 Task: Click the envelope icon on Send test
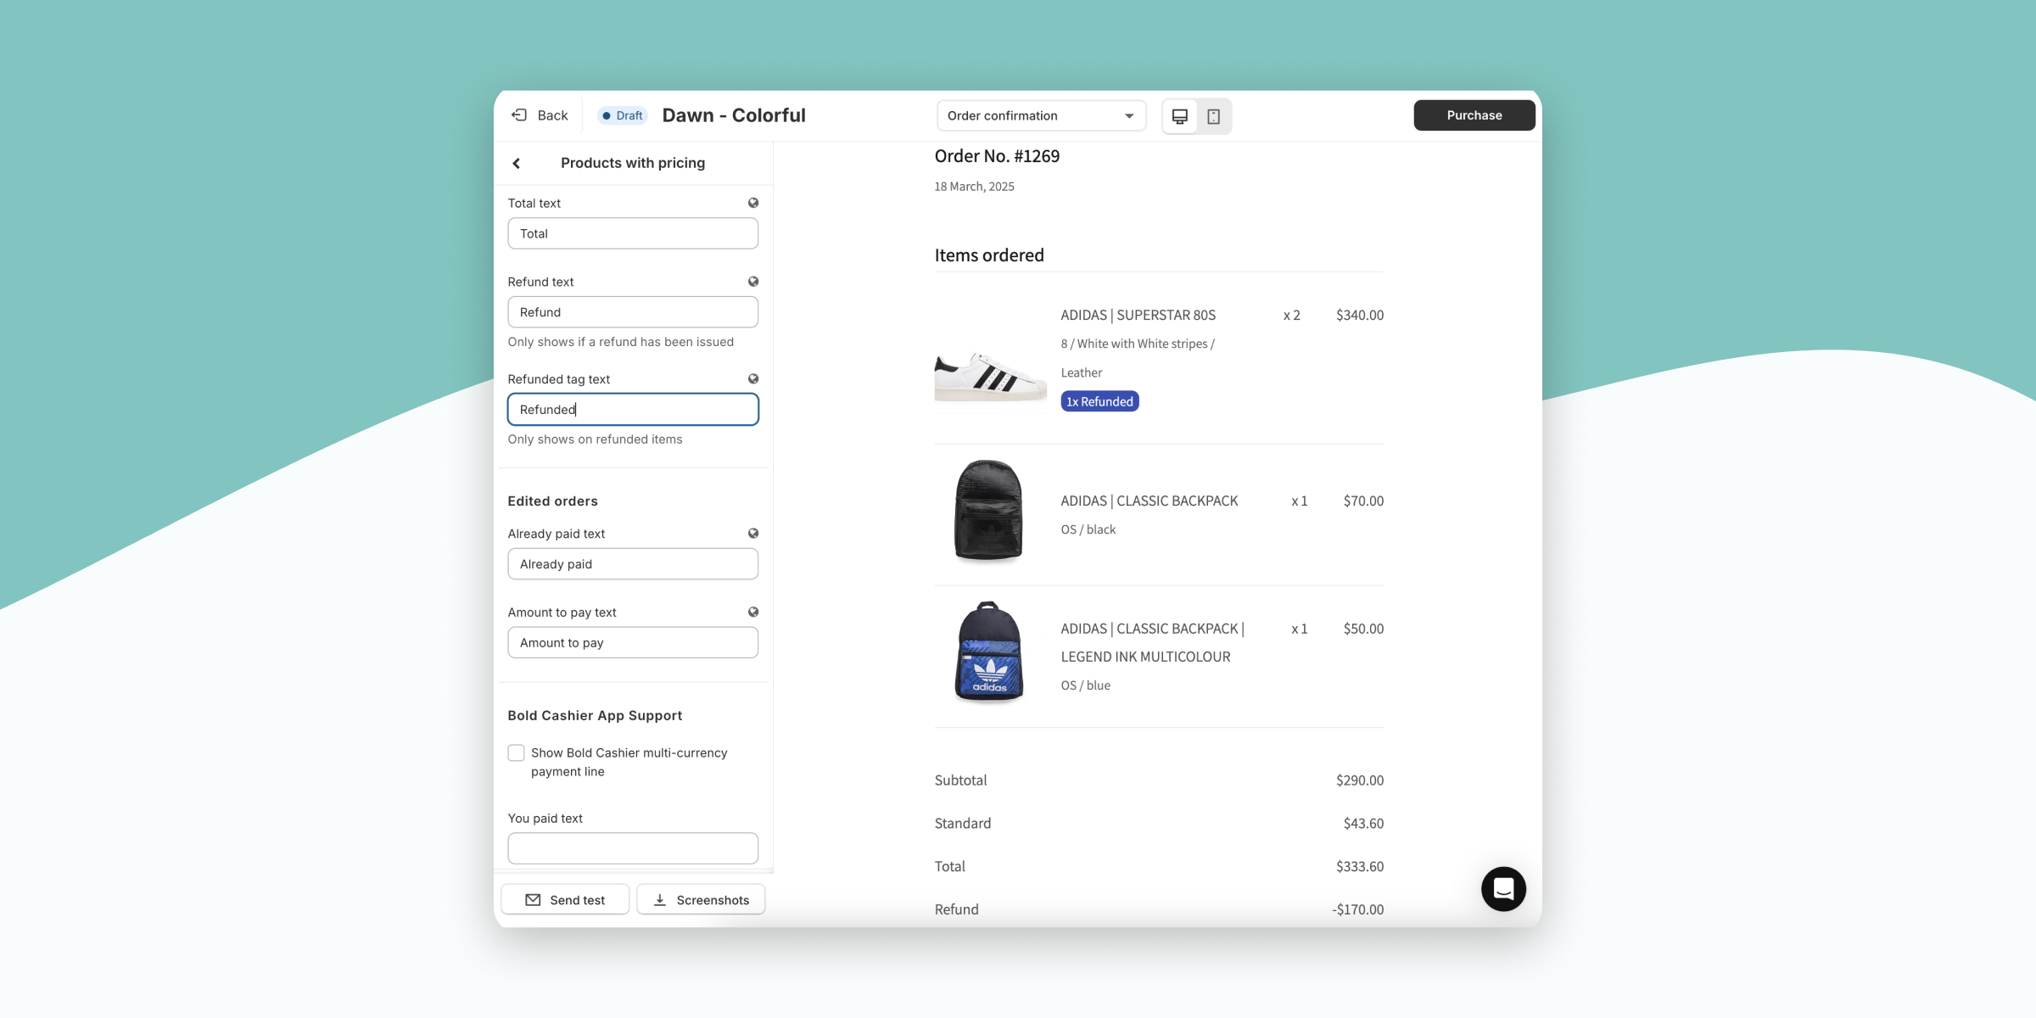[x=533, y=899]
